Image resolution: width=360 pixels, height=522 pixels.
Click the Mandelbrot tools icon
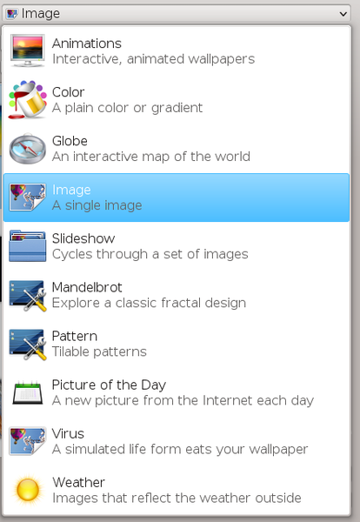27,295
